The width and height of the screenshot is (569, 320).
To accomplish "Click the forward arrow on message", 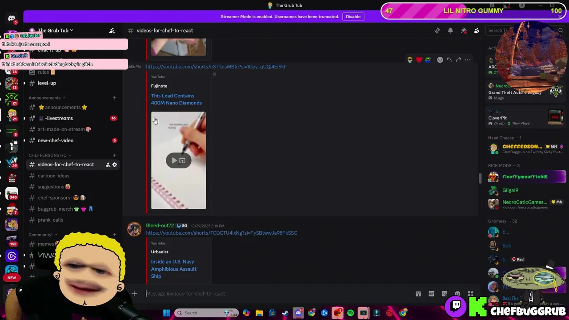I will pyautogui.click(x=458, y=60).
